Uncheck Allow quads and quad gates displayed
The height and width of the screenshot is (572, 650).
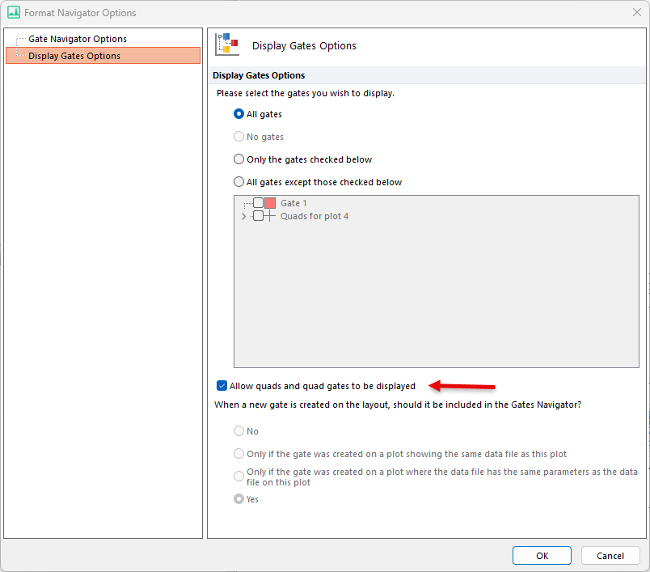click(x=222, y=386)
